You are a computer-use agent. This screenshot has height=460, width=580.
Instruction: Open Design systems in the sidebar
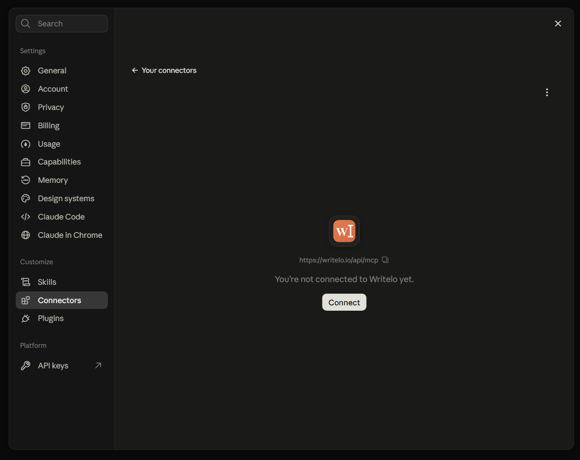62,198
